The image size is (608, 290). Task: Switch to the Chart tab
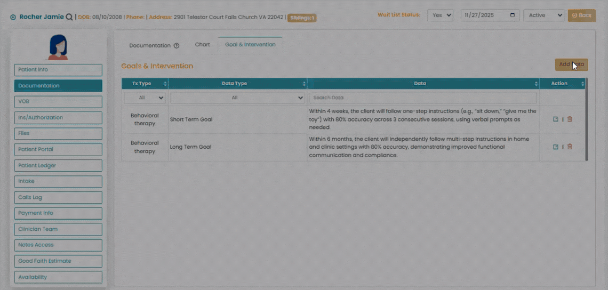203,45
